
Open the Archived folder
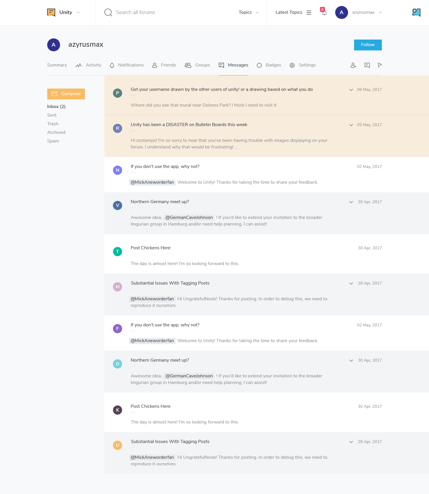[56, 132]
